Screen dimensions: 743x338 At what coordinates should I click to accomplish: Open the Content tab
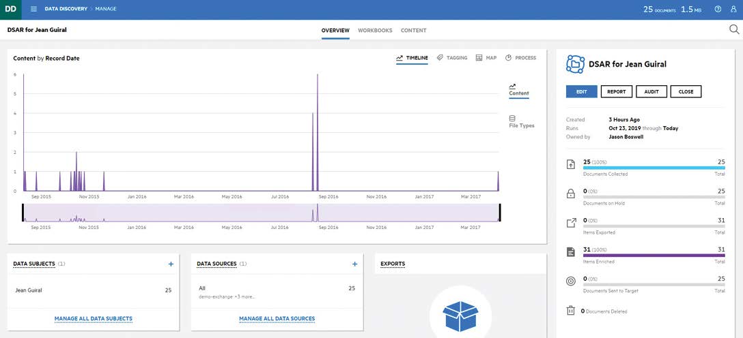[414, 30]
